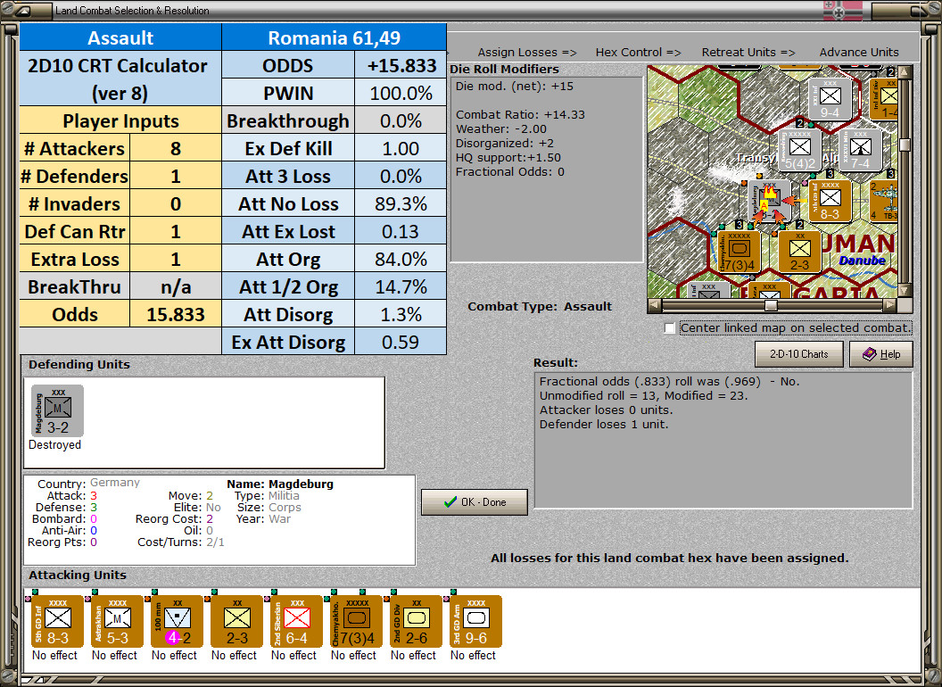The width and height of the screenshot is (942, 687).
Task: Select the 5th GD Inf 8-3 attacking unit
Action: [55, 621]
